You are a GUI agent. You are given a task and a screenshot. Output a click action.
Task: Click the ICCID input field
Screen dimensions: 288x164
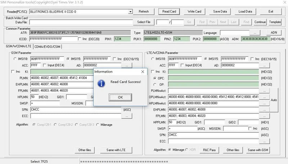53,39
